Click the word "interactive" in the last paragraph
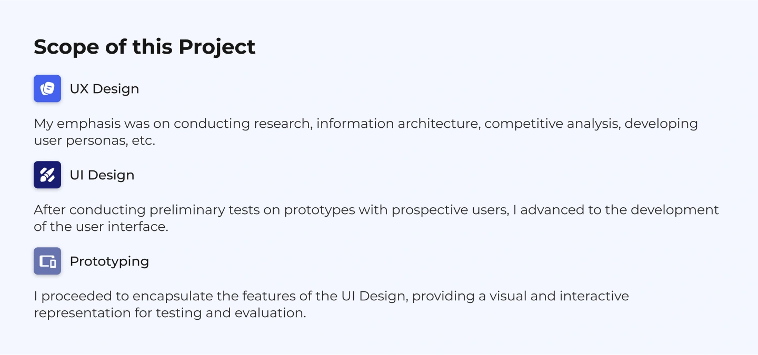Viewport: 758px width, 355px height. pos(594,296)
